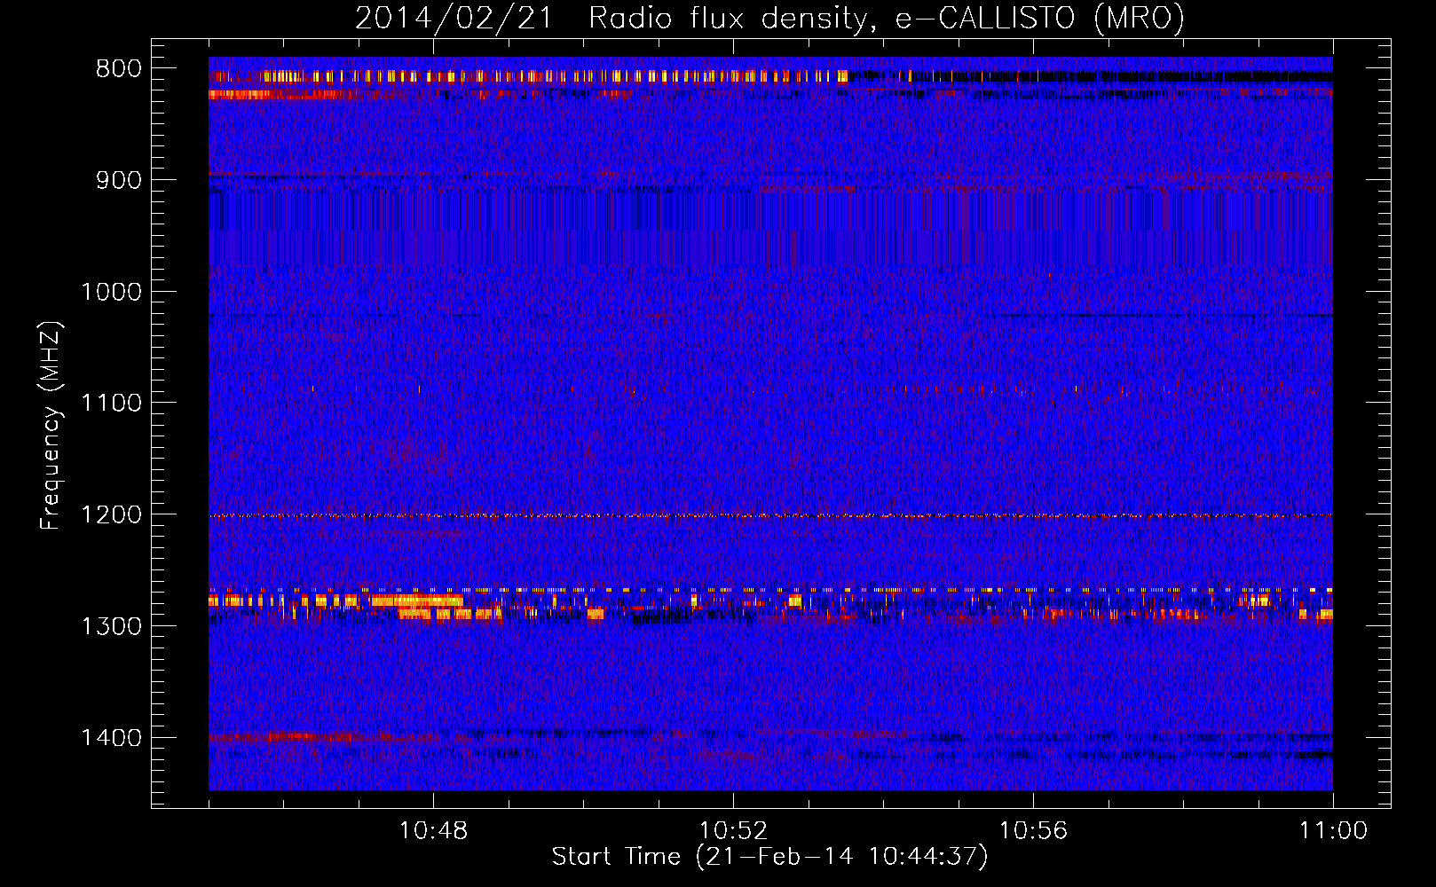Click the 10:52 time tick label
Screen dimensions: 1436x887
(733, 831)
